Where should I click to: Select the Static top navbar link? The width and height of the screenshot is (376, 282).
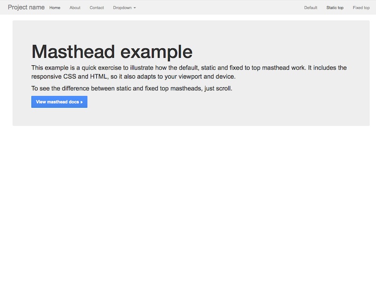(x=335, y=8)
